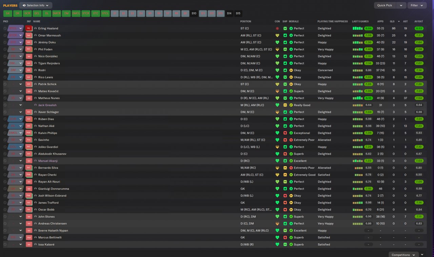The width and height of the screenshot is (434, 257).
Task: Click the sort arrow next to GLS
Action: pyautogui.click(x=398, y=21)
